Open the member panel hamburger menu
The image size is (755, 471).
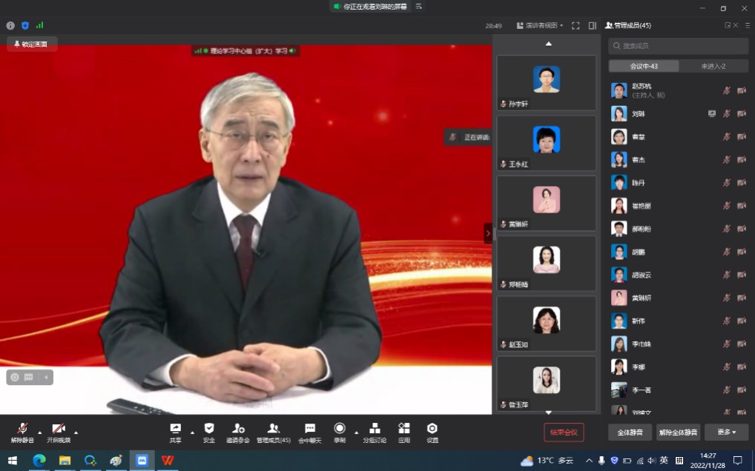pos(748,25)
